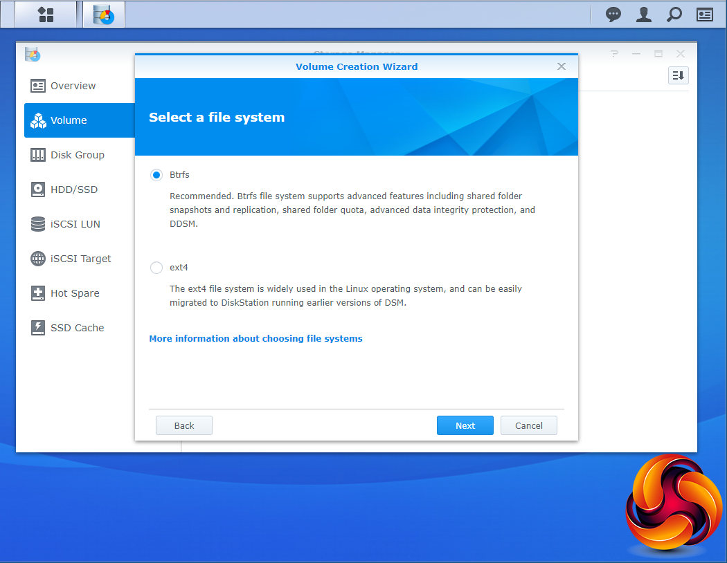This screenshot has width=727, height=563.
Task: Click the Storage Manager help question mark
Action: [x=614, y=54]
